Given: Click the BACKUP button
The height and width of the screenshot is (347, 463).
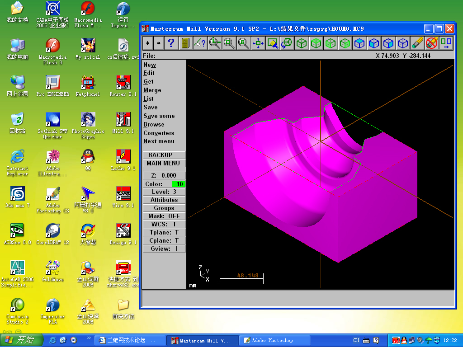Looking at the screenshot, I should click(x=164, y=155).
